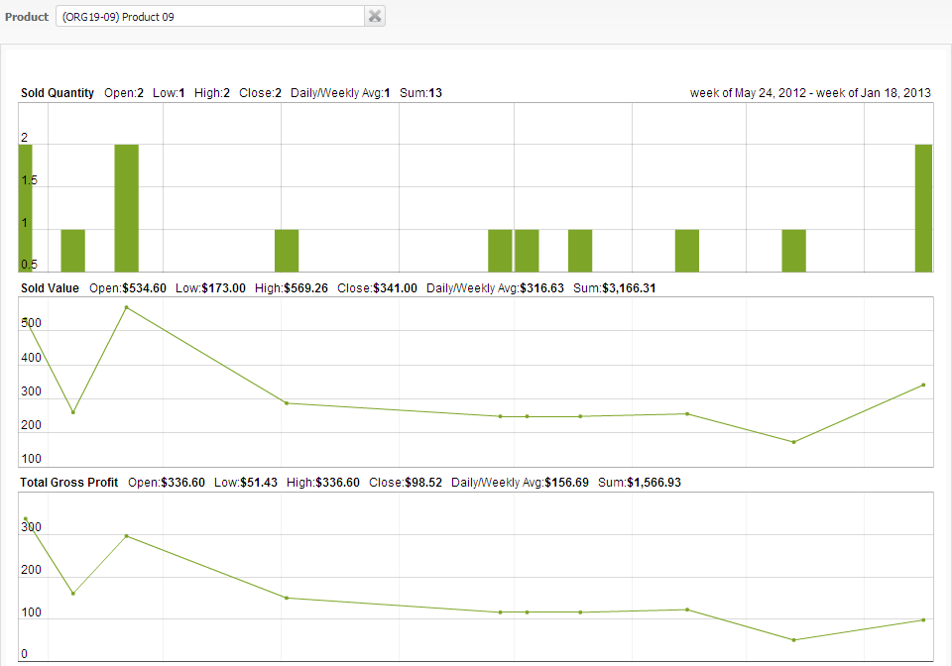The width and height of the screenshot is (952, 666).
Task: Click the peak point on Sold Value line
Action: pos(126,307)
